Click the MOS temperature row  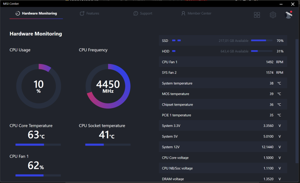(x=223, y=94)
